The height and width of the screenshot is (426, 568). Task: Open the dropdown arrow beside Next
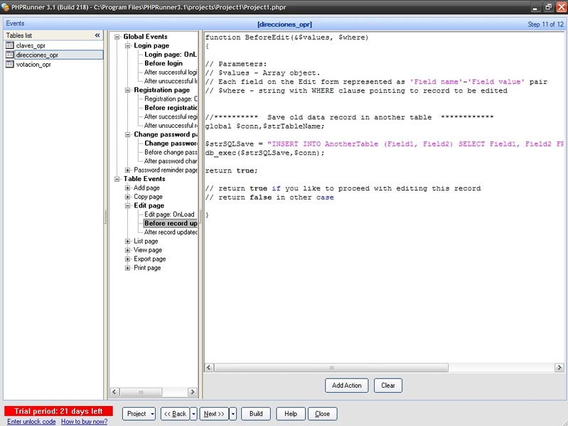pyautogui.click(x=232, y=414)
